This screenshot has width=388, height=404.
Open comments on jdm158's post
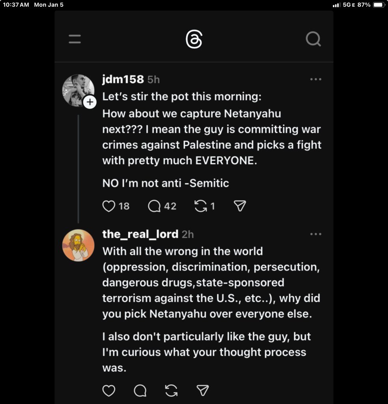[x=155, y=206]
